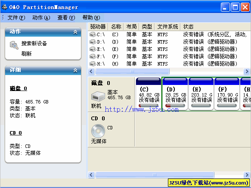This screenshot has width=251, height=188.
Task: Click 没有错误 status in the D:\ row
Action: click(194, 42)
